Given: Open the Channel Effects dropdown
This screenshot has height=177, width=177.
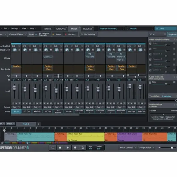Looking at the screenshot, I should pyautogui.click(x=18, y=34).
